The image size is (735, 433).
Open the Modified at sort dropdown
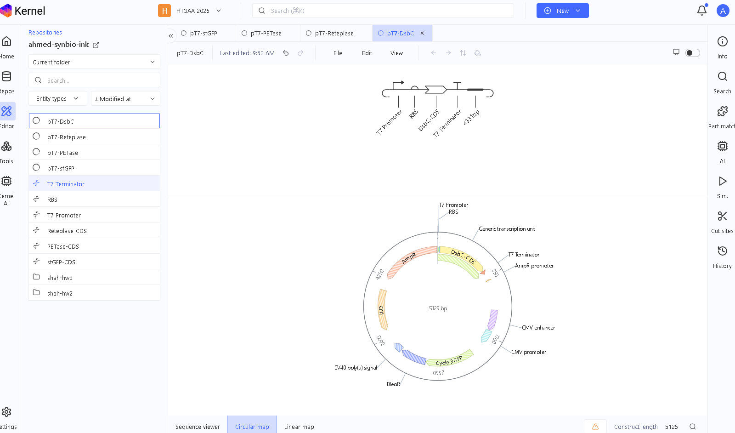(x=125, y=99)
